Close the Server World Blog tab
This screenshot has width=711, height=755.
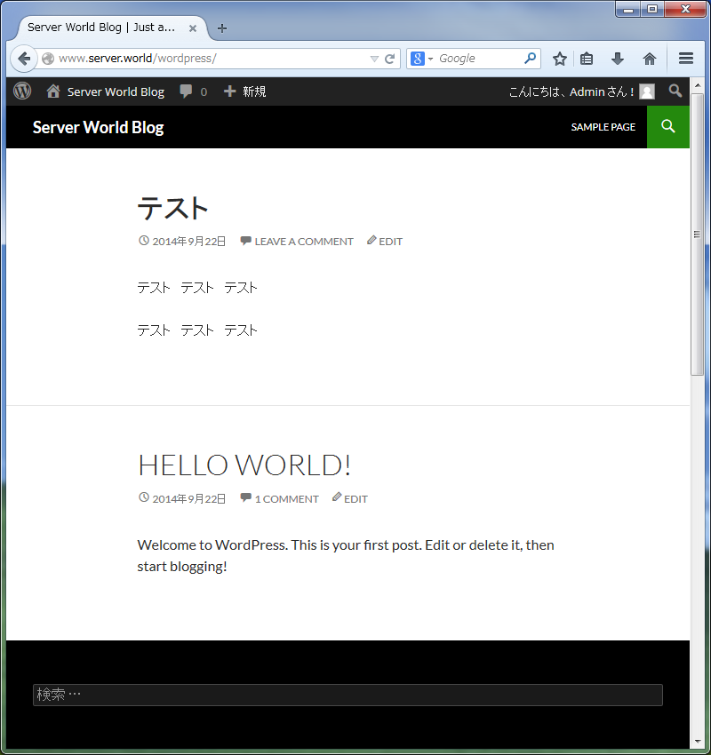point(193,28)
